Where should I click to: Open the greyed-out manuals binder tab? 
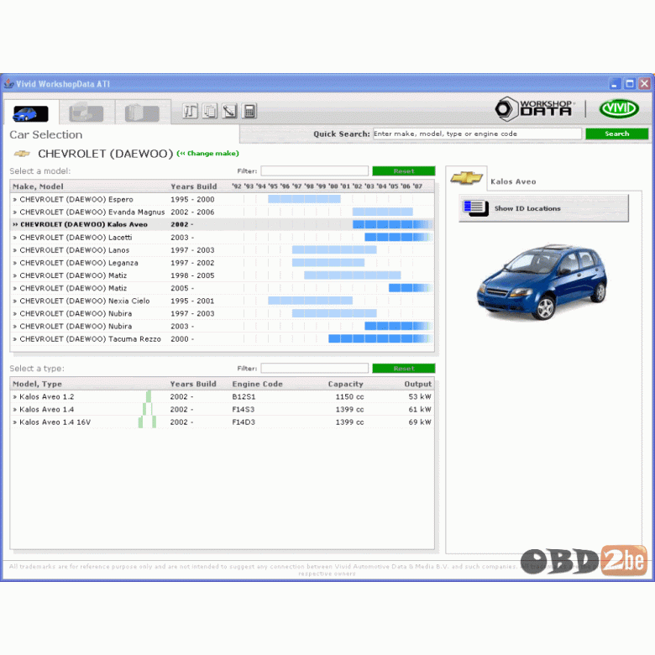(143, 113)
